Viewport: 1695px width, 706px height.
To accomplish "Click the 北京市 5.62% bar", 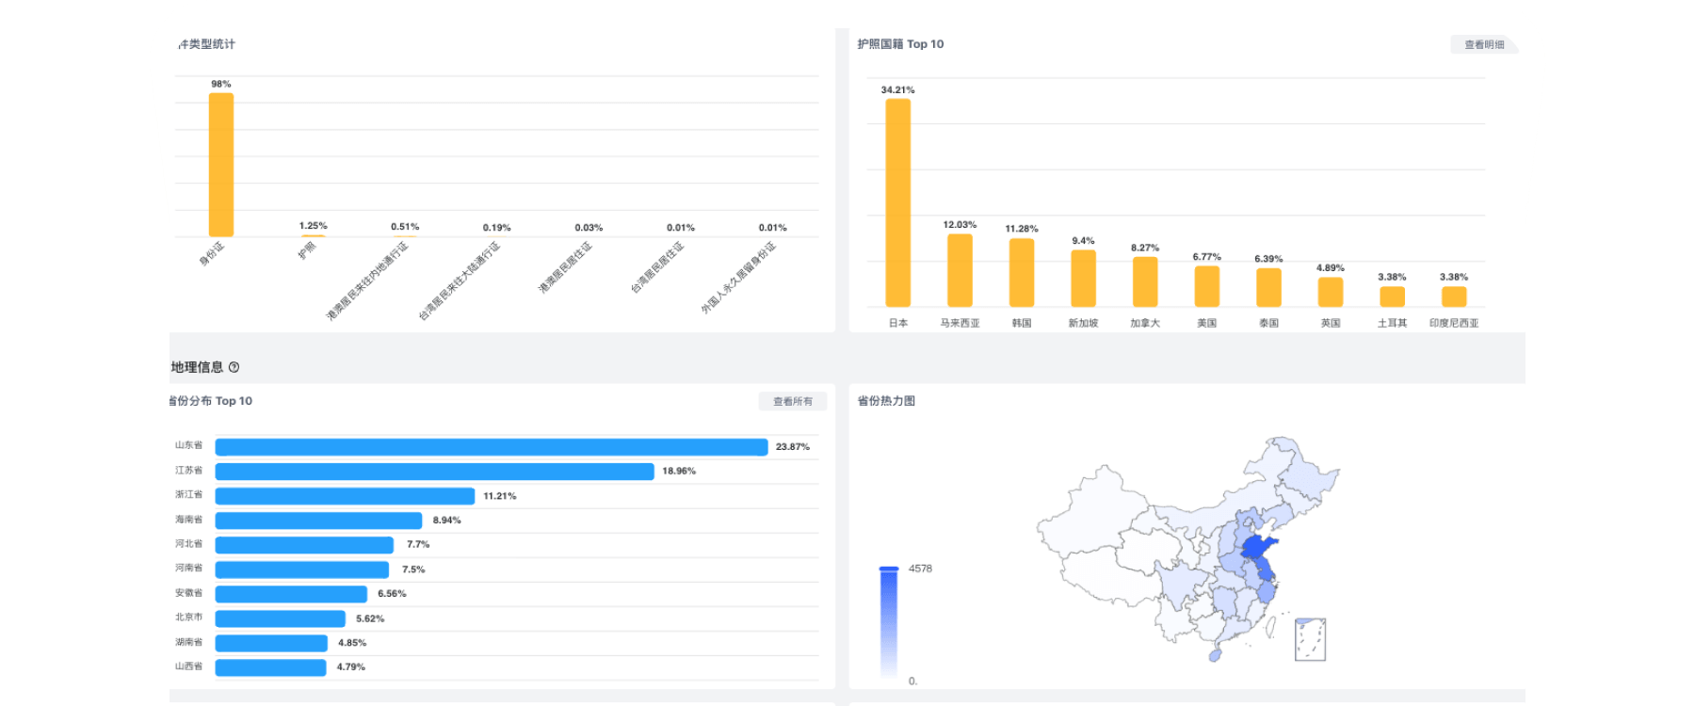I will (x=281, y=618).
